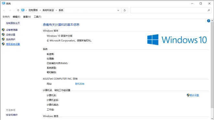Click the 处理器 label

click(x=50, y=59)
